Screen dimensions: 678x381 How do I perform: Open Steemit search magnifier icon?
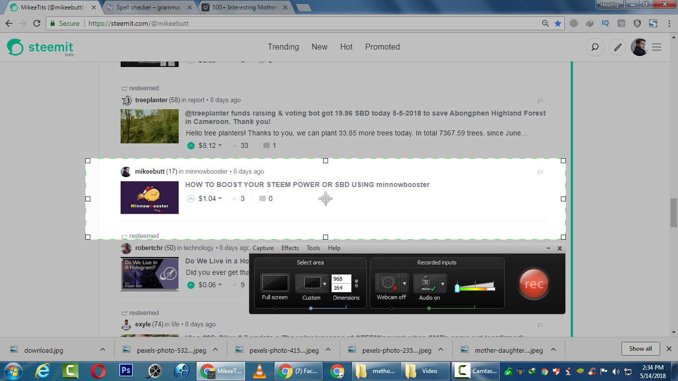click(x=595, y=48)
